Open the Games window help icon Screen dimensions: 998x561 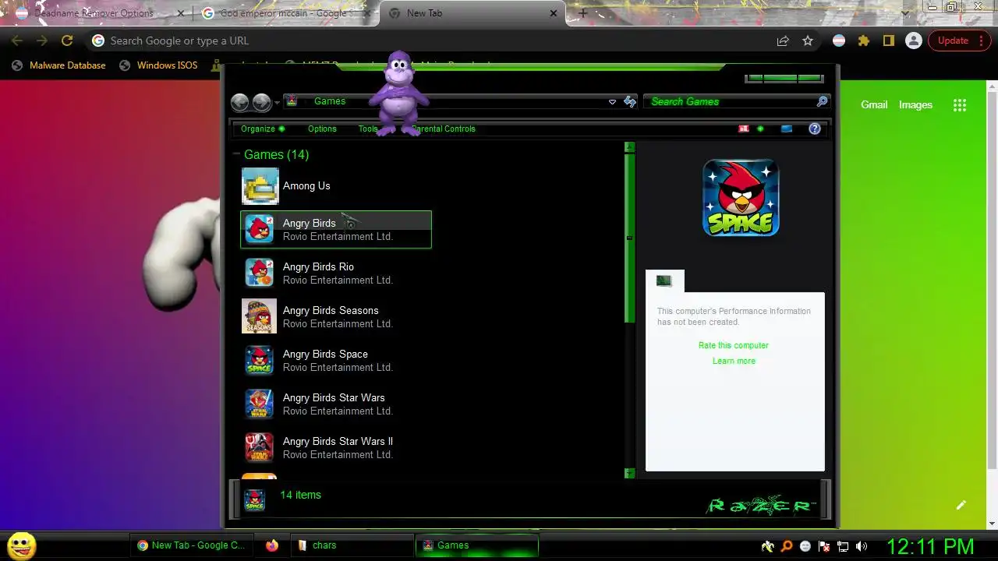coord(815,129)
